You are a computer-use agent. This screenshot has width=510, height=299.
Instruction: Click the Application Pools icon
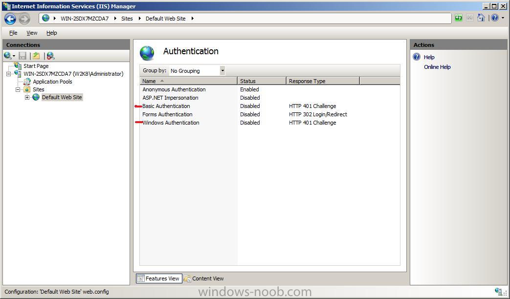[x=27, y=82]
